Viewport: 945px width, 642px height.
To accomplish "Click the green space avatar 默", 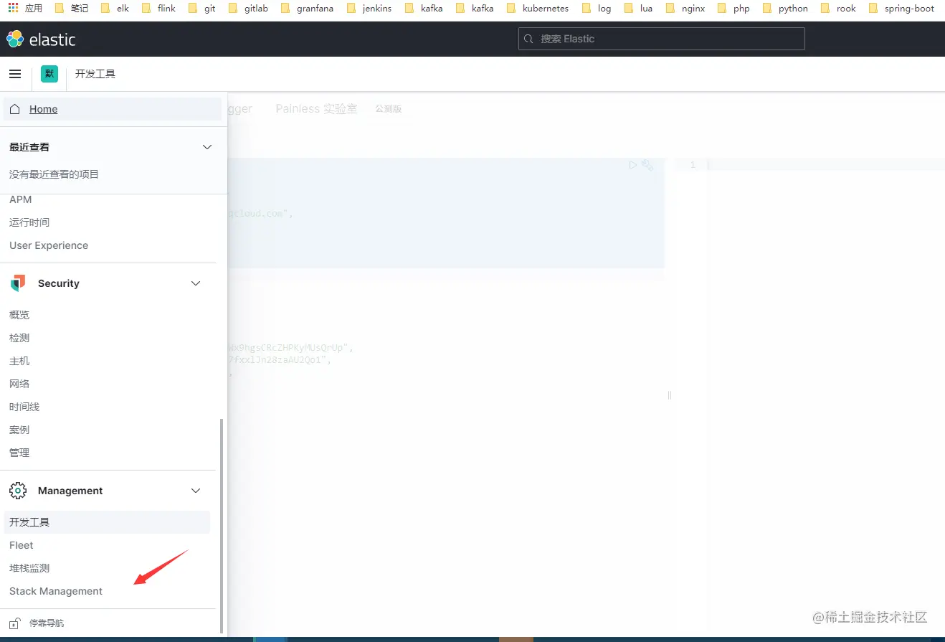I will (49, 74).
